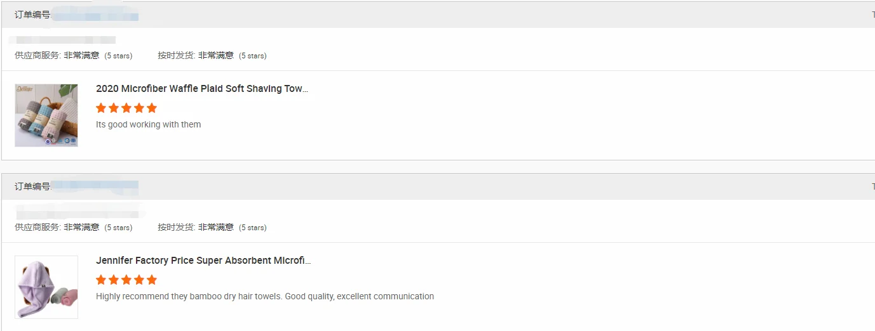Open the waffle plaid towel product thumbnail
This screenshot has height=331, width=875.
(x=46, y=115)
